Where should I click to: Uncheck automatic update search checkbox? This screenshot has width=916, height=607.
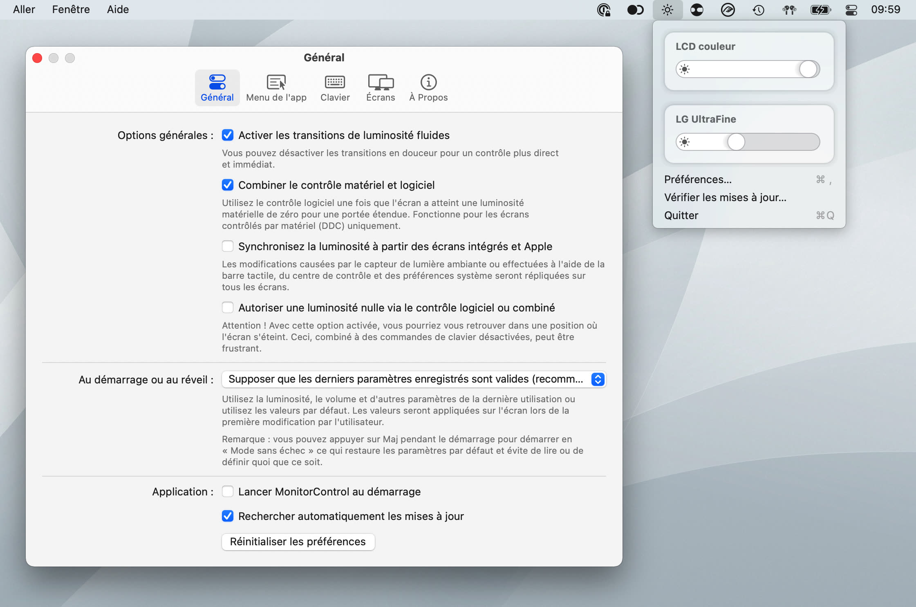coord(228,516)
